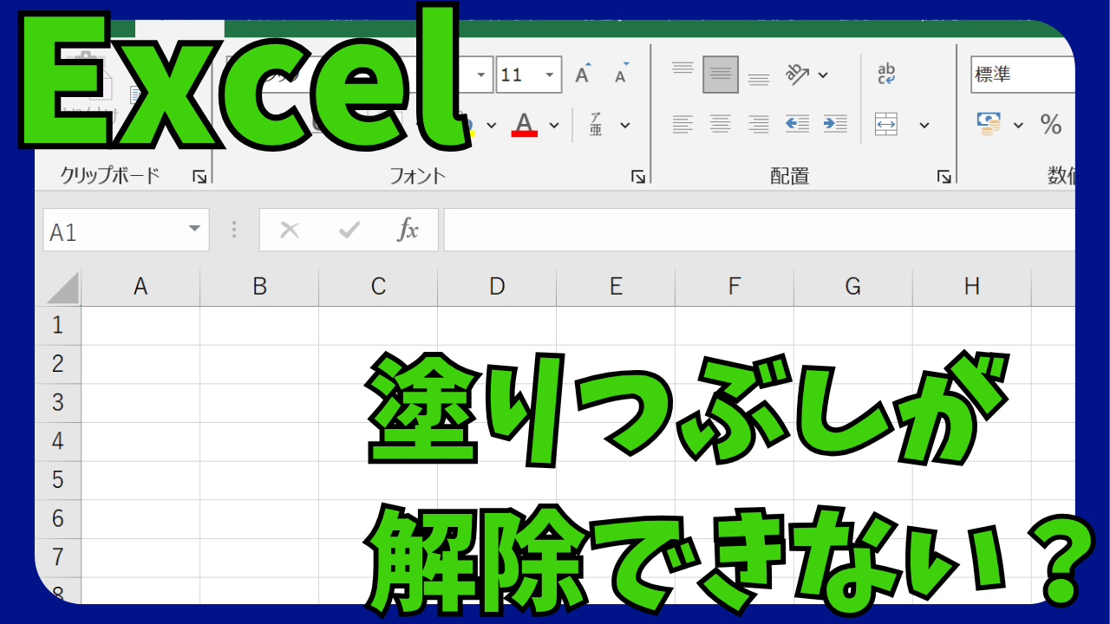
Task: Select column F header
Action: pyautogui.click(x=735, y=287)
